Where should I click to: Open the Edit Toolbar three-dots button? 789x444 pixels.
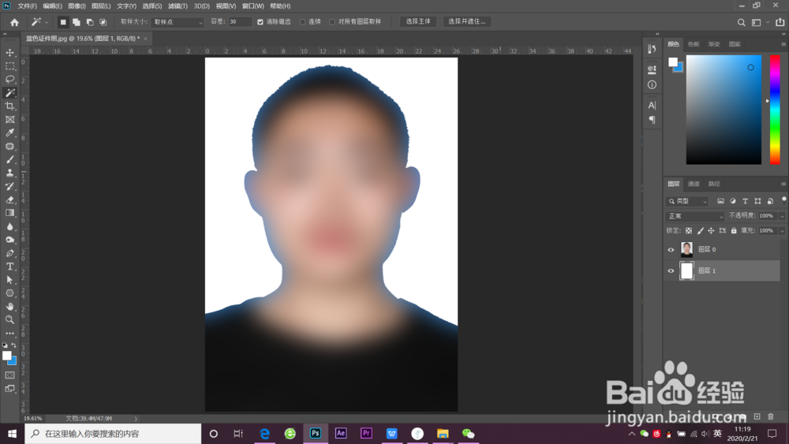(x=9, y=333)
